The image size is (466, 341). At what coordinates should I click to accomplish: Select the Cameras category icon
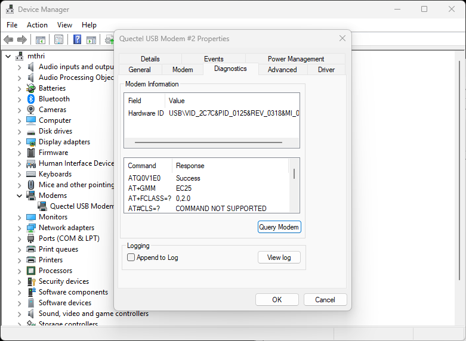click(x=31, y=110)
